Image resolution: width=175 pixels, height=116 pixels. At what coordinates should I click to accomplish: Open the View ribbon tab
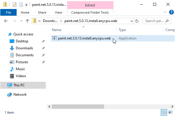tap(58, 12)
